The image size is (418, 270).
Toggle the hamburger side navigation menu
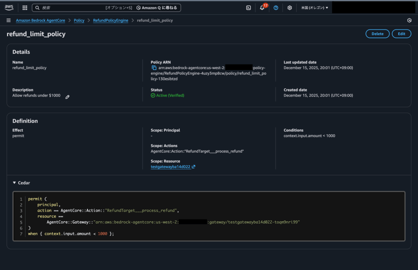coord(9,20)
